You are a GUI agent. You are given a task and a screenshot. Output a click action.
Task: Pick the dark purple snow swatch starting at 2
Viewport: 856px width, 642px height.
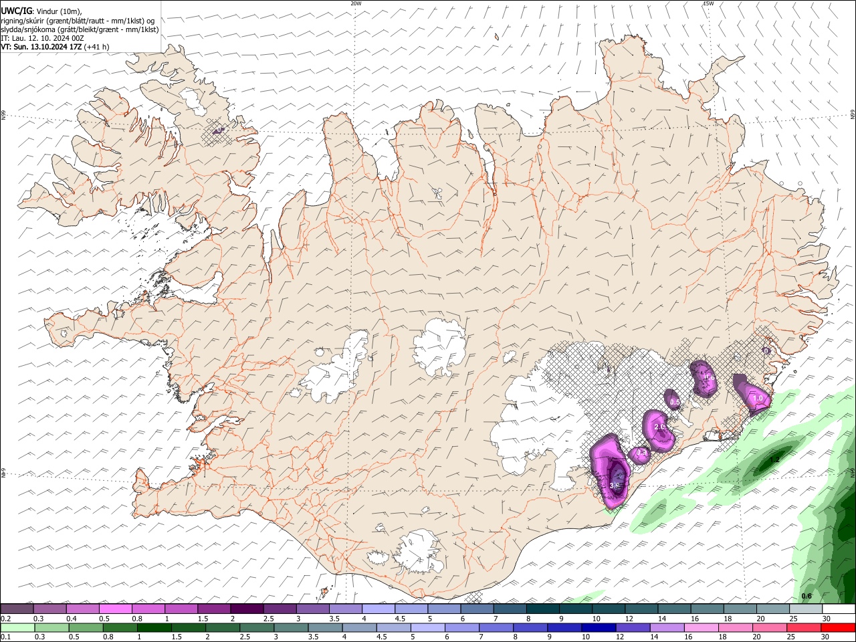247,609
